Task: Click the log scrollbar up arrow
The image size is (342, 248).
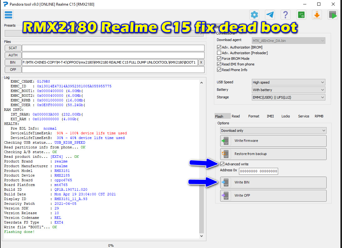Action: click(x=202, y=83)
